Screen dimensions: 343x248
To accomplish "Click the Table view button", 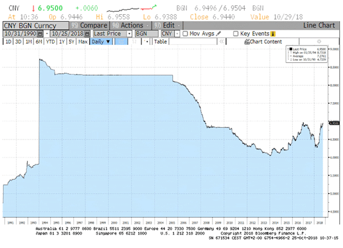I will (x=161, y=41).
